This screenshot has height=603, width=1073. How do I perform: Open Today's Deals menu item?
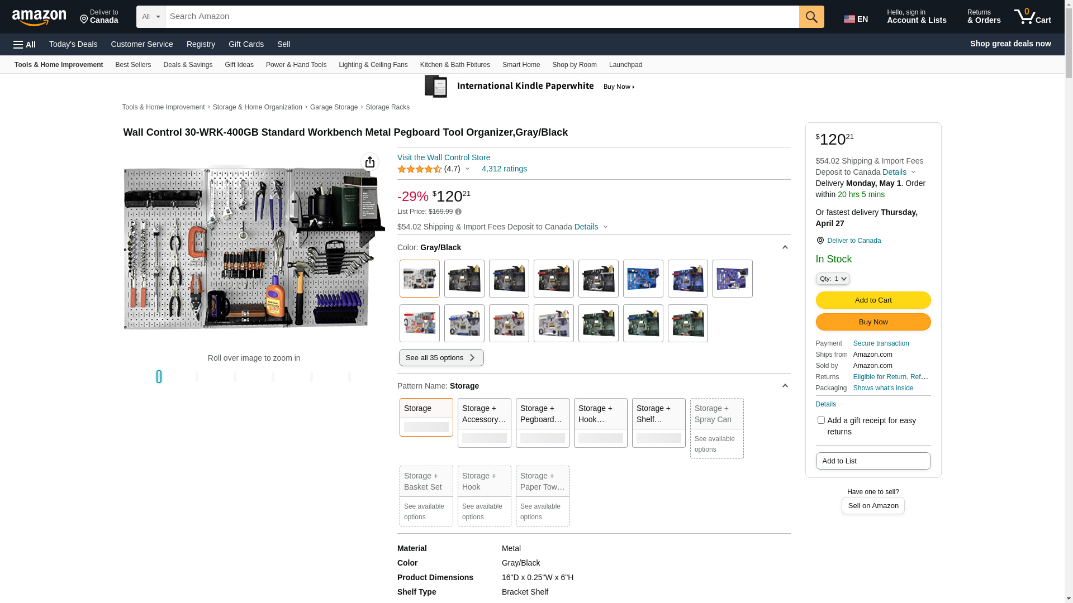[x=73, y=44]
